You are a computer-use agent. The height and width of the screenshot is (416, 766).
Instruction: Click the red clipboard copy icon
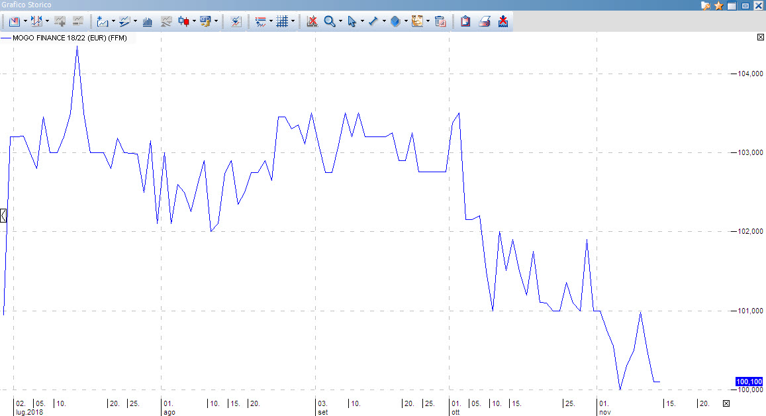465,21
